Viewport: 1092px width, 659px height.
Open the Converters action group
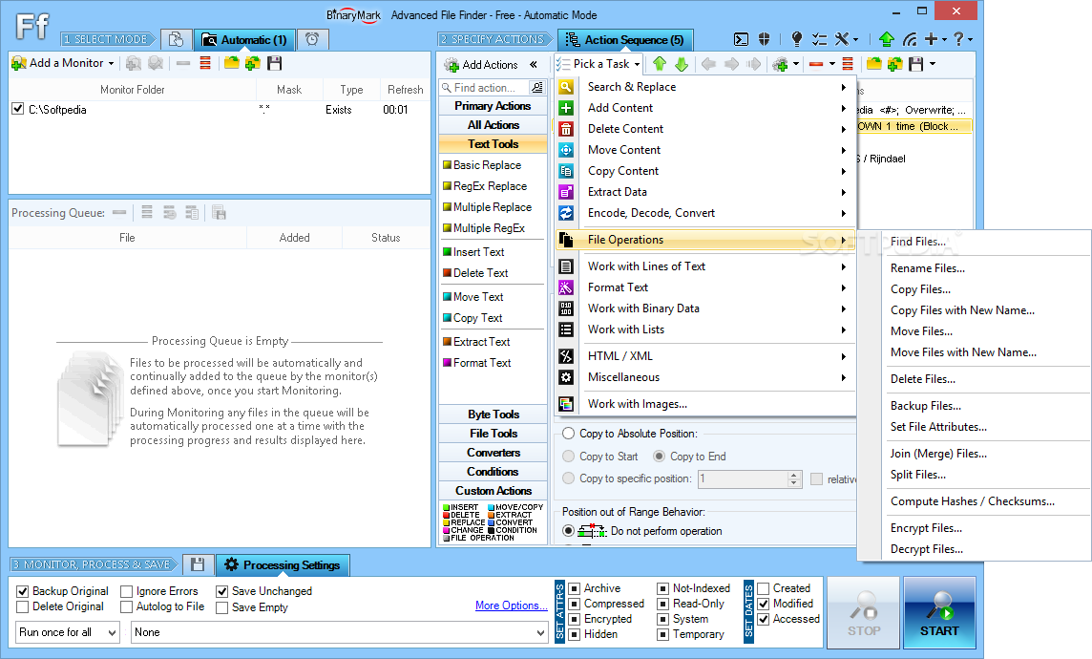point(493,453)
